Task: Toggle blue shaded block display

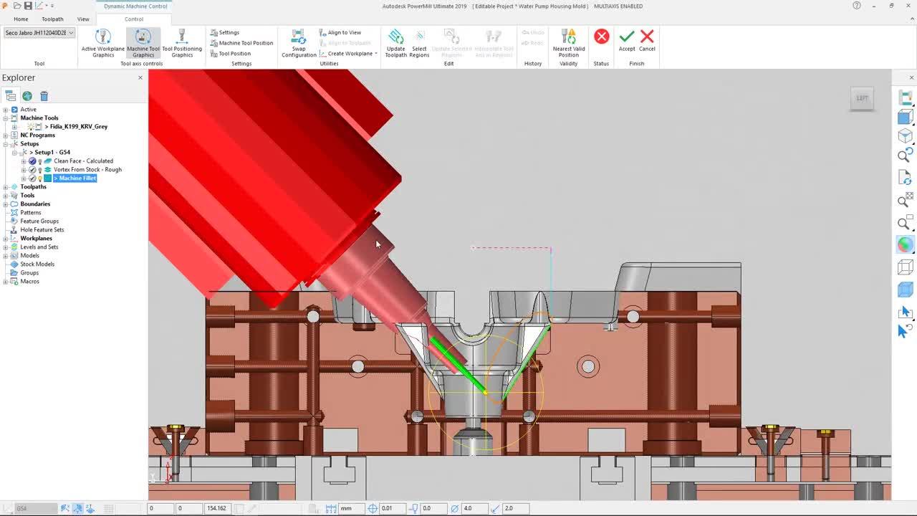Action: coord(905,290)
